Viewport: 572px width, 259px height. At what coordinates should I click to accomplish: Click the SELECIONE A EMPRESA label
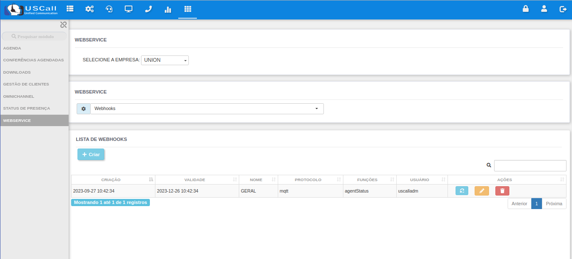coord(111,60)
